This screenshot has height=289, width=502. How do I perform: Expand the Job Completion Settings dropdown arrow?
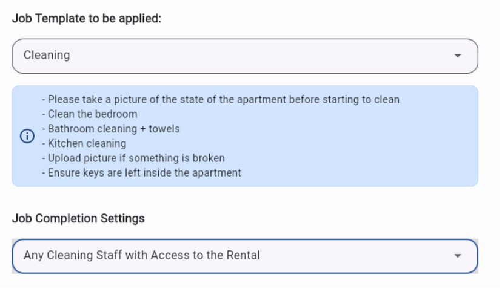pyautogui.click(x=458, y=256)
